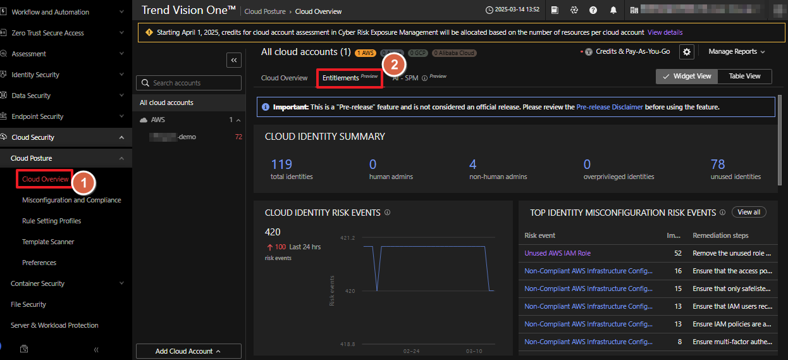The image size is (788, 360).
Task: Open Misconfiguration and Compliance menu item
Action: pos(71,200)
